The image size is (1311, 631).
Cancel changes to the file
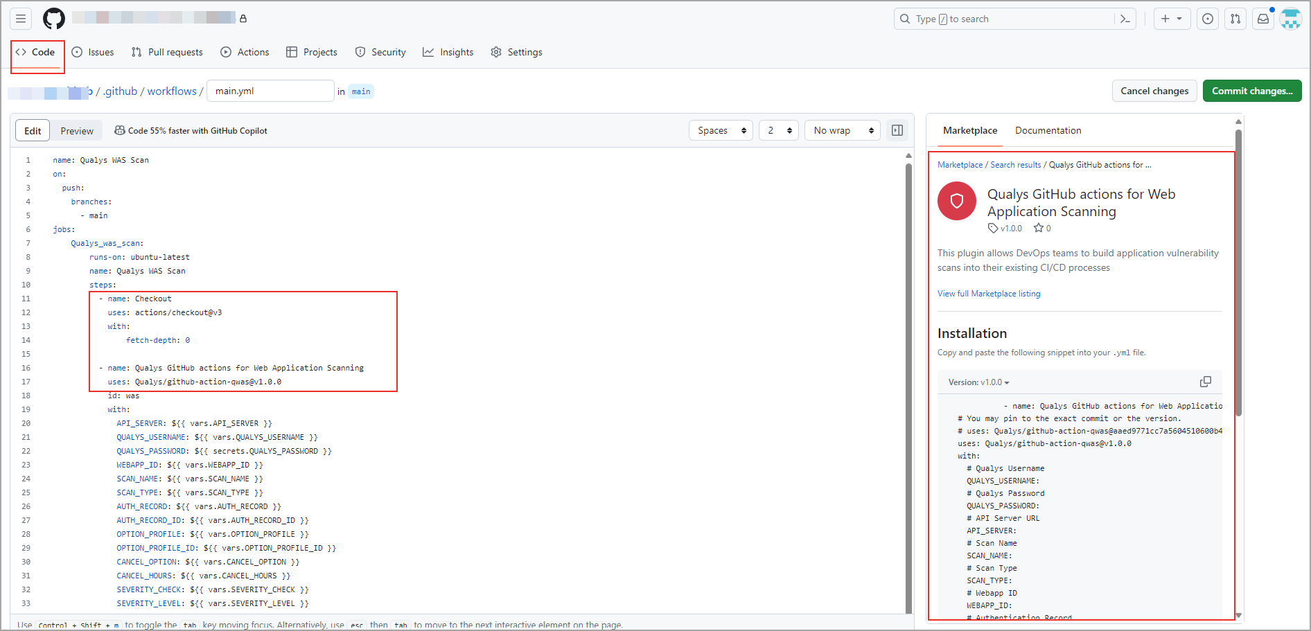(x=1154, y=91)
